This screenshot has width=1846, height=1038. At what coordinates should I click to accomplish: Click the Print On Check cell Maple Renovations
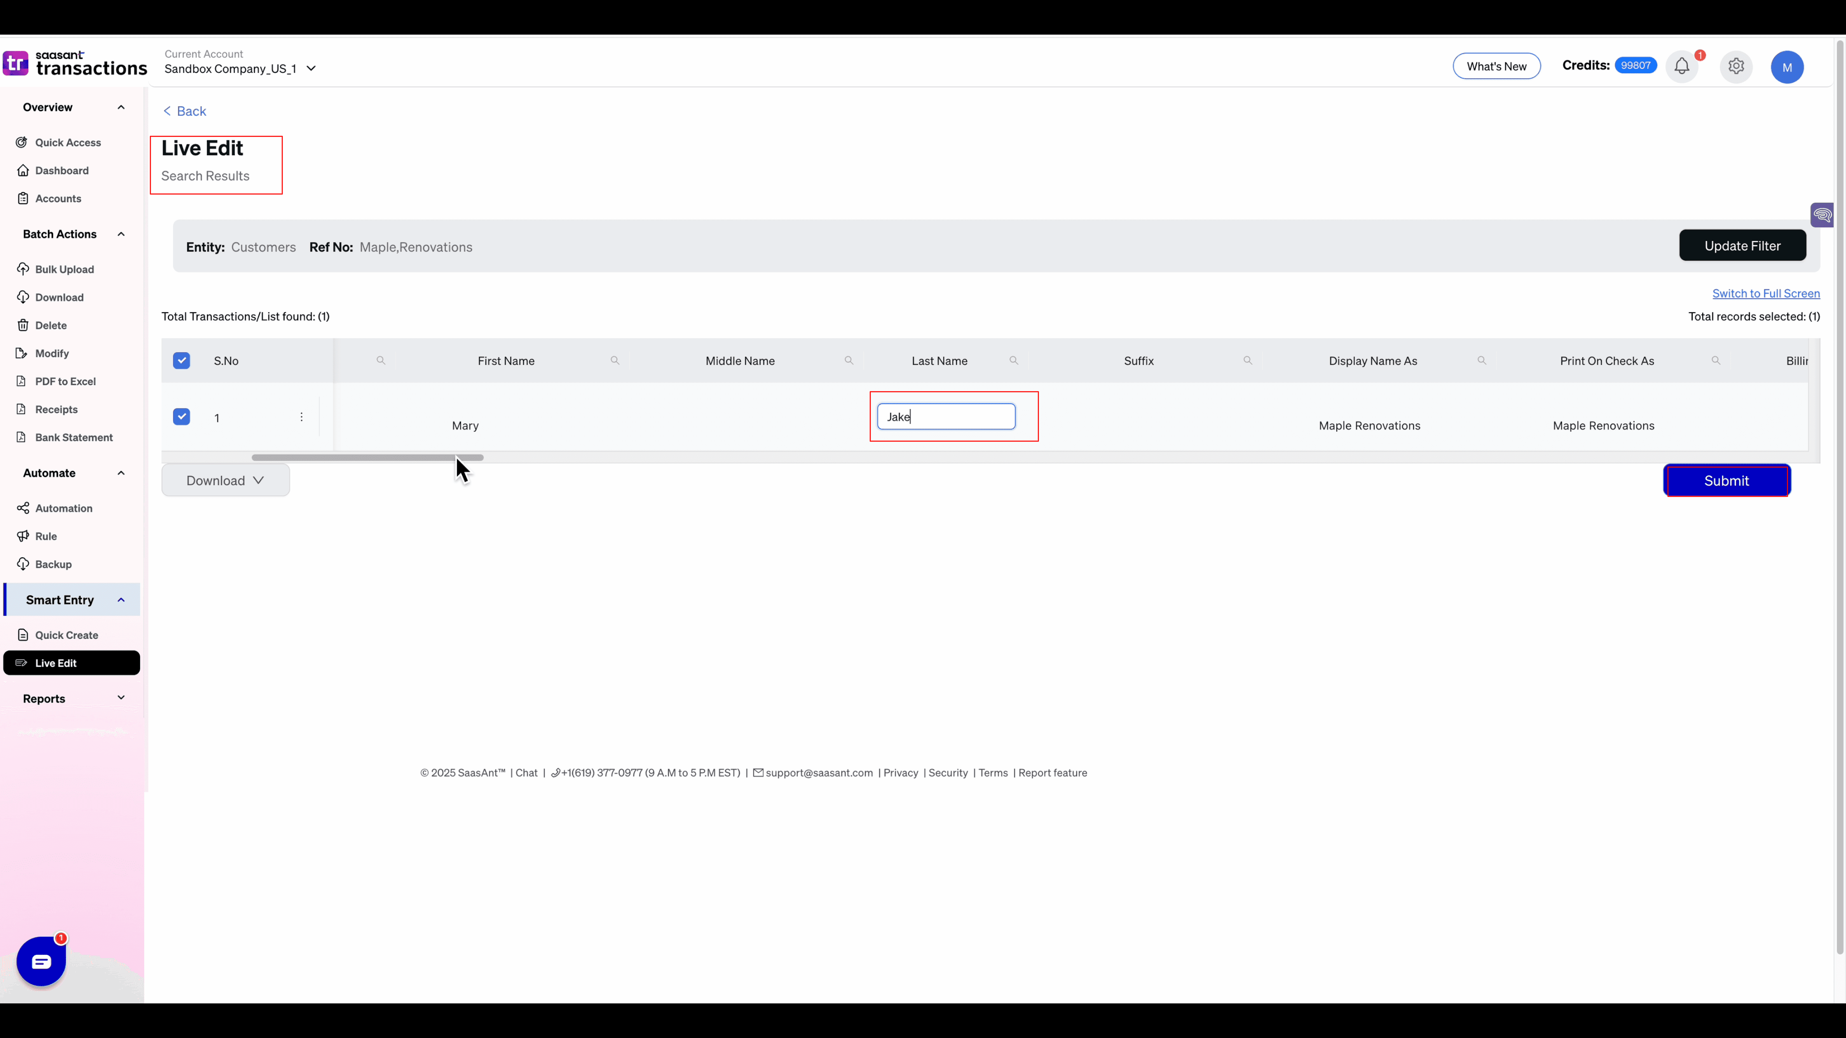[1603, 425]
